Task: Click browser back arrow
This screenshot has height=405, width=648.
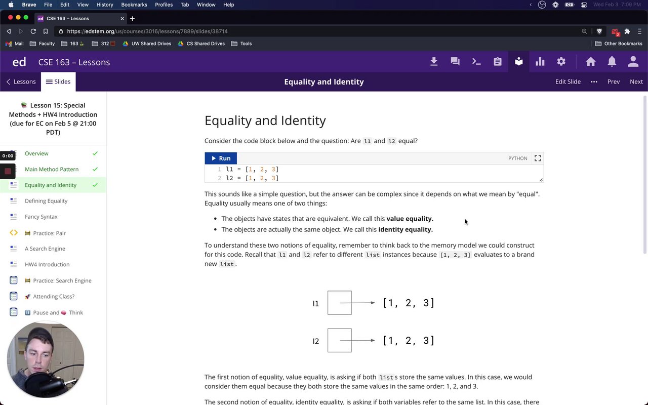Action: pyautogui.click(x=9, y=31)
